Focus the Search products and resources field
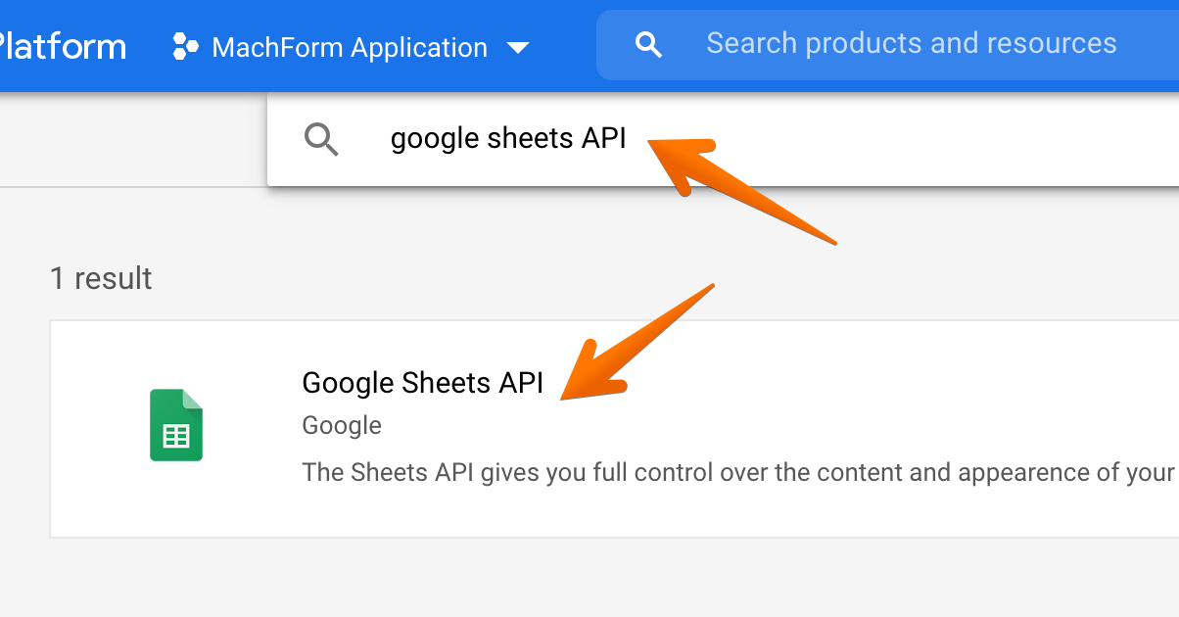This screenshot has height=617, width=1179. click(911, 43)
